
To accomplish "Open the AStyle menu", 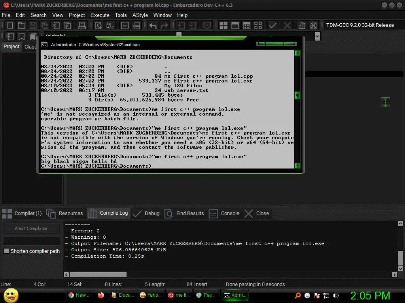I will (140, 15).
